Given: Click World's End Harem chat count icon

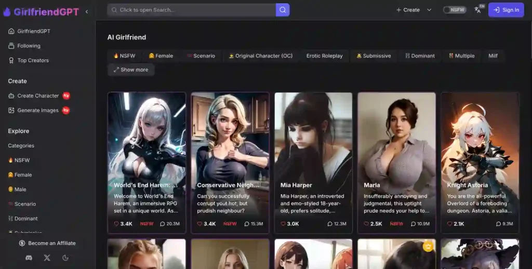Looking at the screenshot, I should (163, 224).
